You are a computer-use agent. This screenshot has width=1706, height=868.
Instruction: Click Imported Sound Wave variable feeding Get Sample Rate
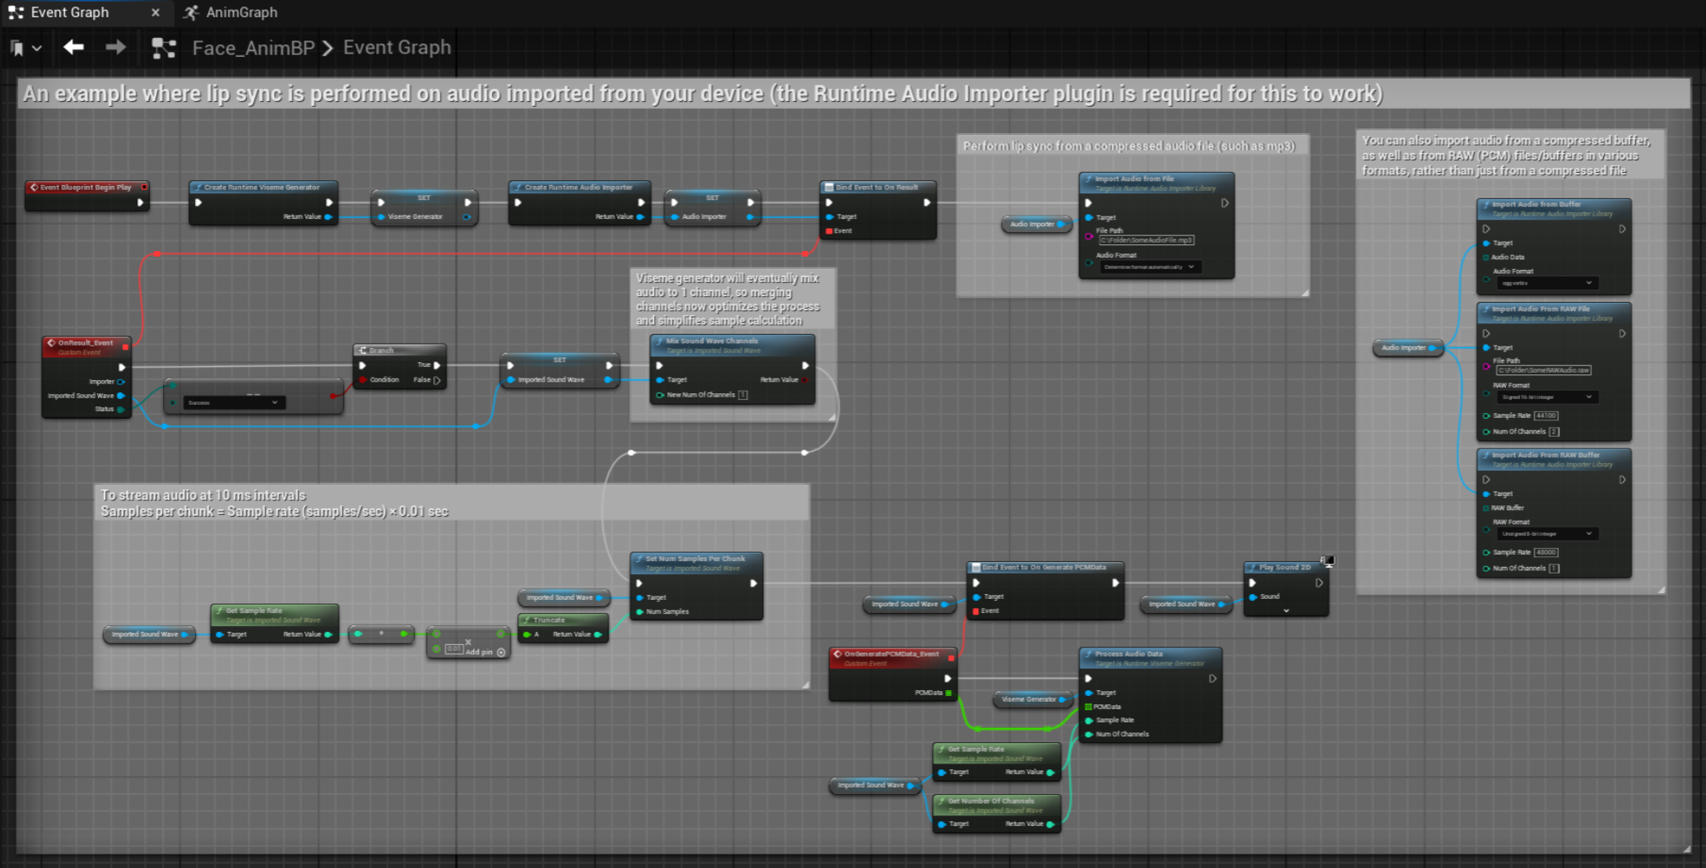(x=149, y=634)
